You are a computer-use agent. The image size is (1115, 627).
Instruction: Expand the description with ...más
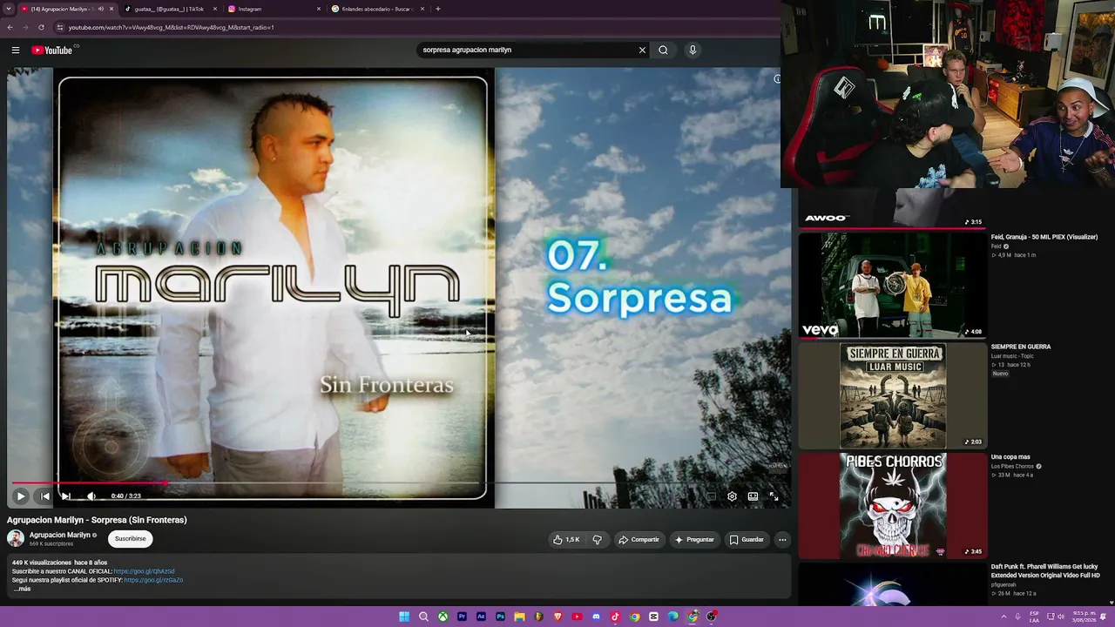pyautogui.click(x=22, y=589)
